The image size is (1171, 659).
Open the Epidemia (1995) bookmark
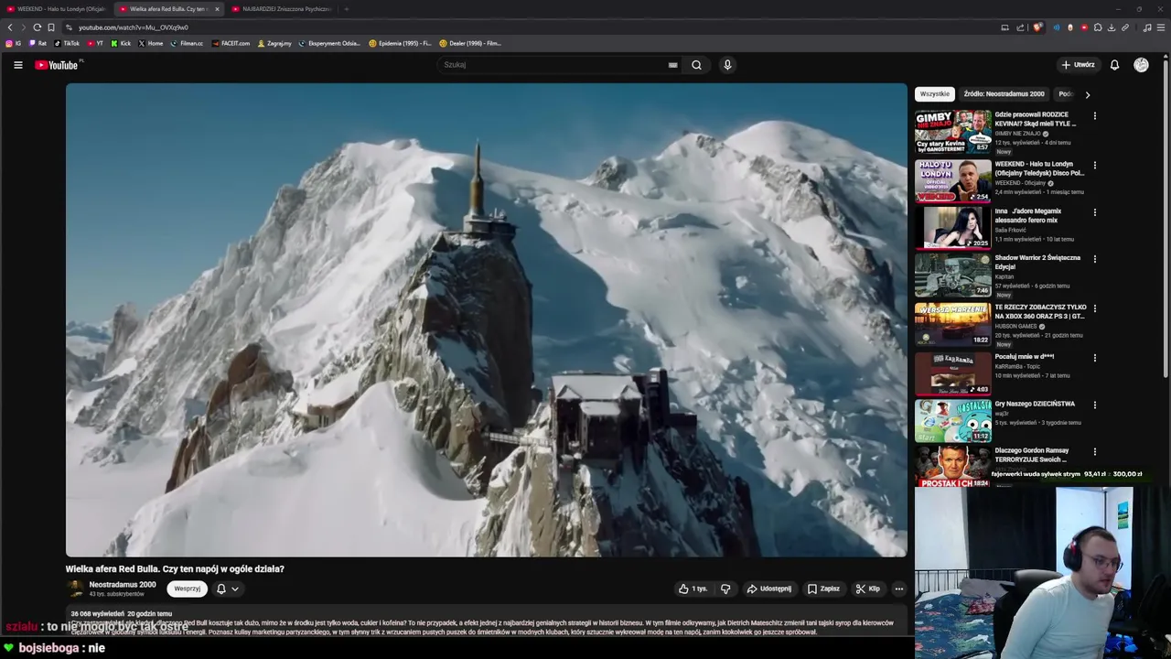[x=400, y=43]
